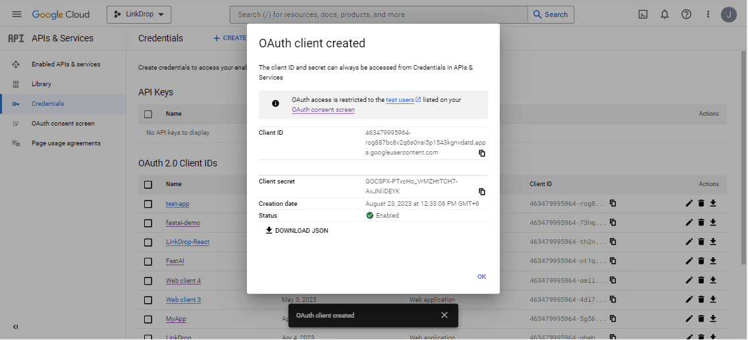This screenshot has height=340, width=748.
Task: Delete the fastai-demo OAuth client
Action: pyautogui.click(x=701, y=223)
